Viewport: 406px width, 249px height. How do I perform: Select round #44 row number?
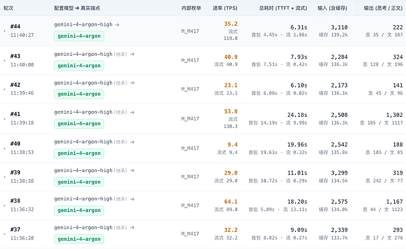pyautogui.click(x=15, y=26)
